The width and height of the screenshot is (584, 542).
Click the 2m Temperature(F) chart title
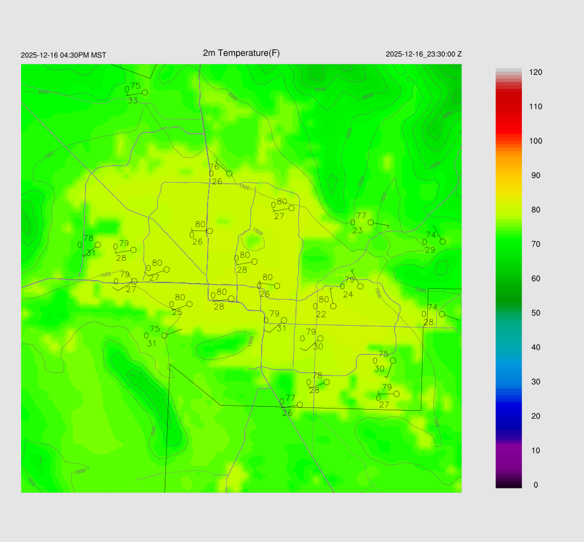point(241,53)
